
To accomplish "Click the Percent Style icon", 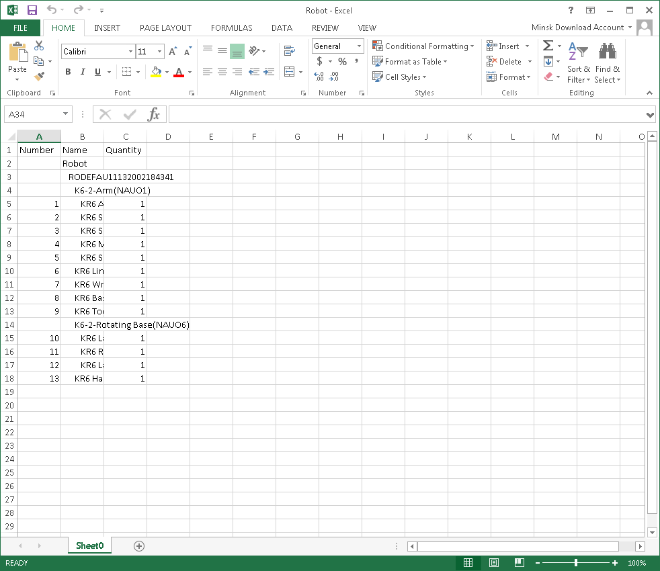I will 342,62.
